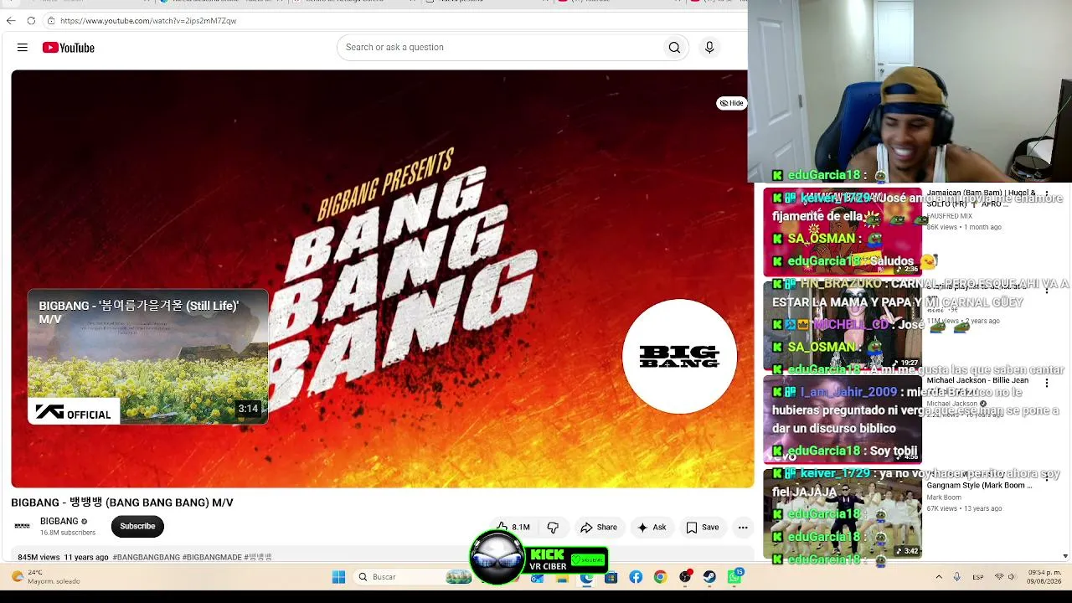Screen dimensions: 1072x603
Task: Open the #뱅뱅뱅 hashtag link
Action: point(258,557)
